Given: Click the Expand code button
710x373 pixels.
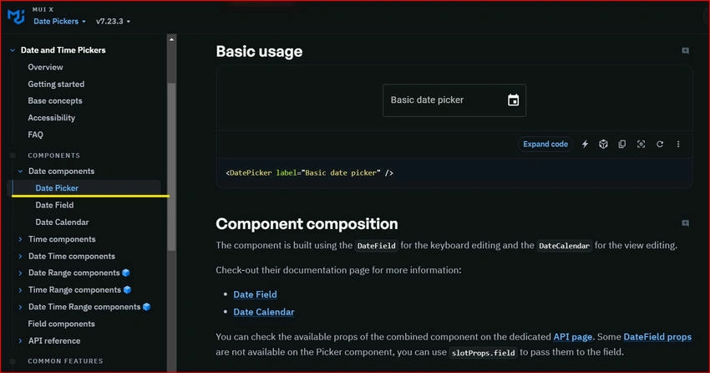Looking at the screenshot, I should (545, 144).
